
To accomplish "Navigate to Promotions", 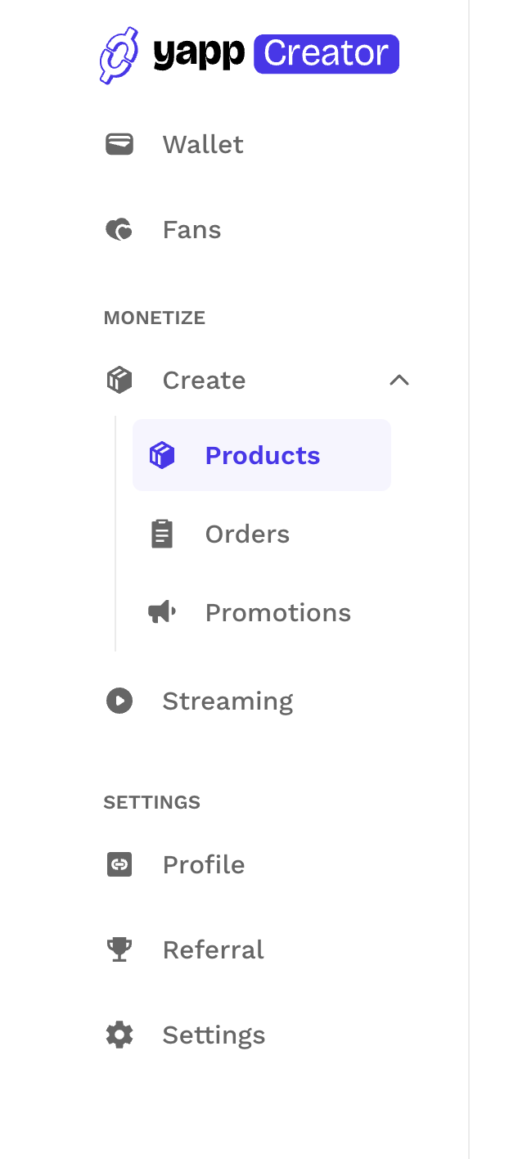I will point(277,613).
